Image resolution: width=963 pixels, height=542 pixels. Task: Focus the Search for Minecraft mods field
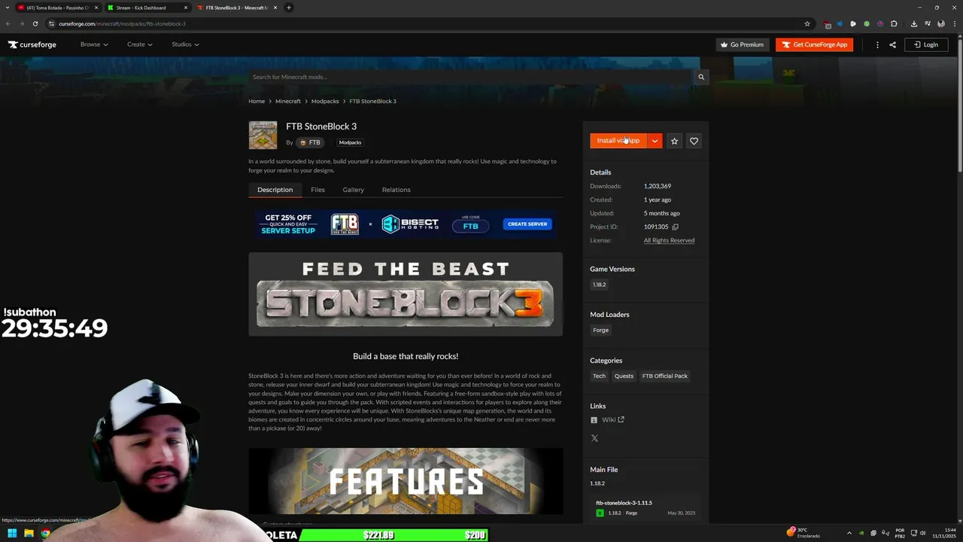point(470,77)
